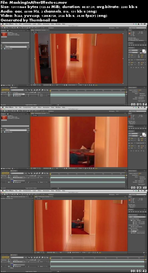Switch to Effect Controls tab in the 00:01:54 frame
This screenshot has width=148, height=273.
coord(18,31)
